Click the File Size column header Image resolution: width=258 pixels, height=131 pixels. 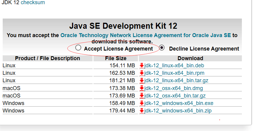click(116, 58)
